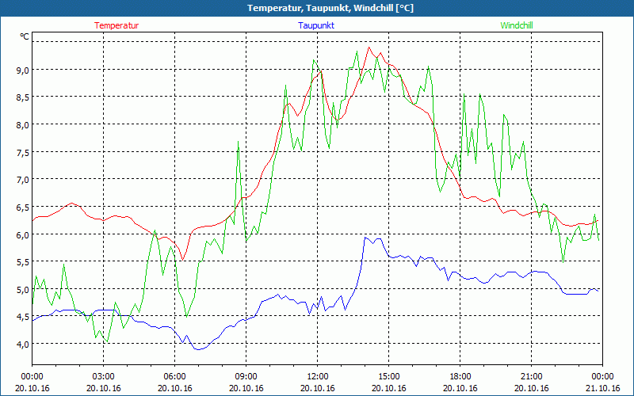The width and height of the screenshot is (634, 396).
Task: Click the 03:00 time axis label
Action: pyautogui.click(x=104, y=377)
